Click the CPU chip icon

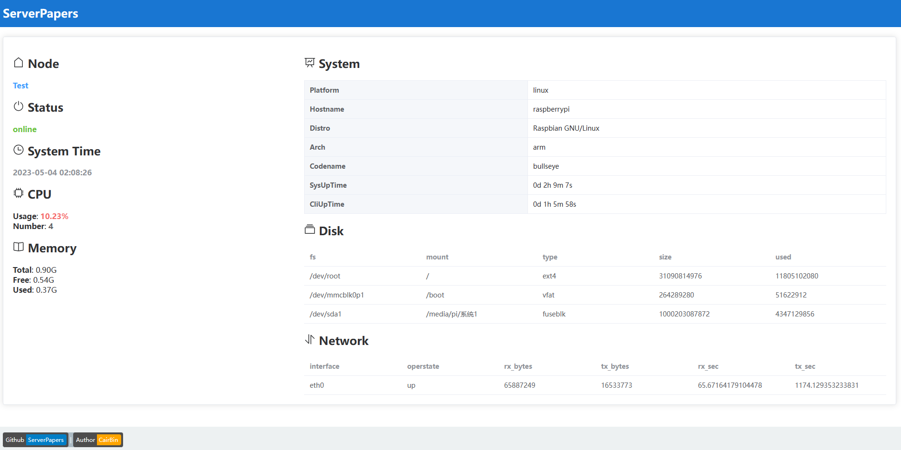click(19, 193)
